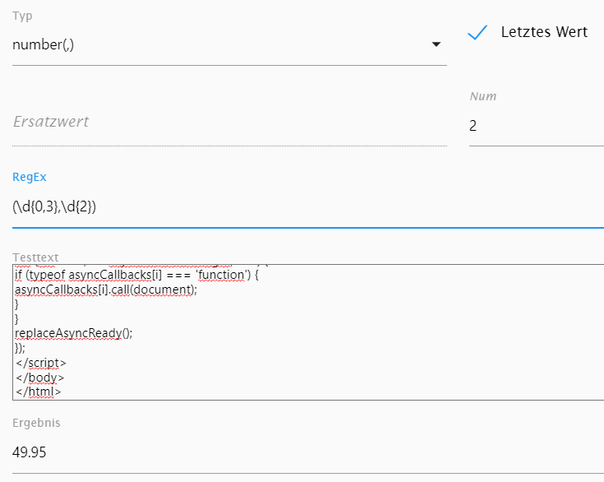Select the Ergebnis result value 49.95
The width and height of the screenshot is (604, 482).
tap(30, 452)
